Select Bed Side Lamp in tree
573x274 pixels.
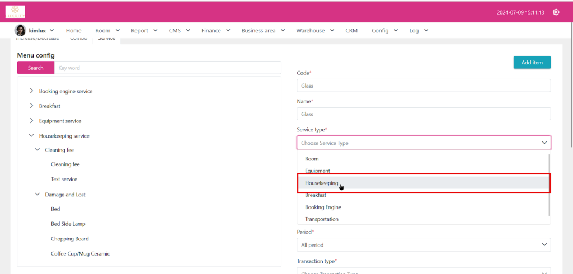(68, 224)
